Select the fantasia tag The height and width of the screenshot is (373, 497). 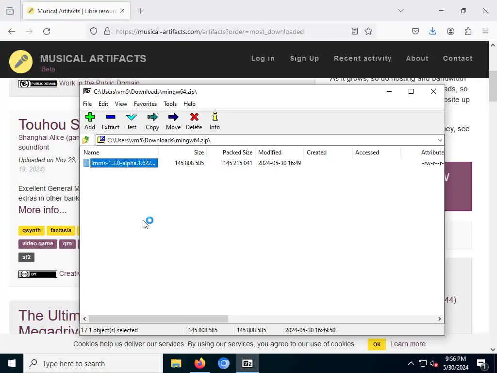61,230
